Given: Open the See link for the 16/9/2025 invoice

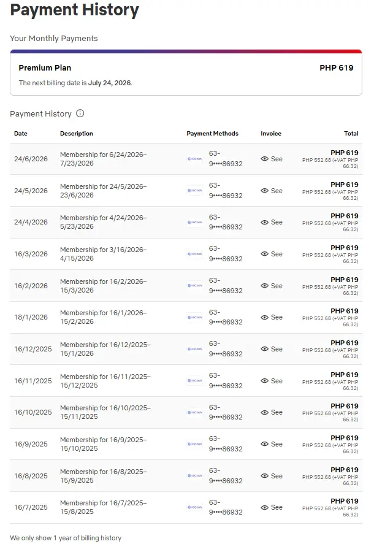Looking at the screenshot, I should click(x=272, y=444).
